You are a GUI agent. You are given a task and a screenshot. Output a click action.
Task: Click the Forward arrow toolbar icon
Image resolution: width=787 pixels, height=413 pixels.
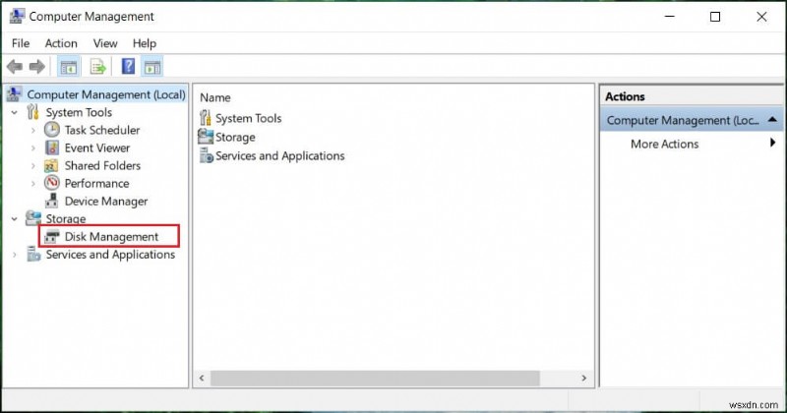click(x=37, y=66)
